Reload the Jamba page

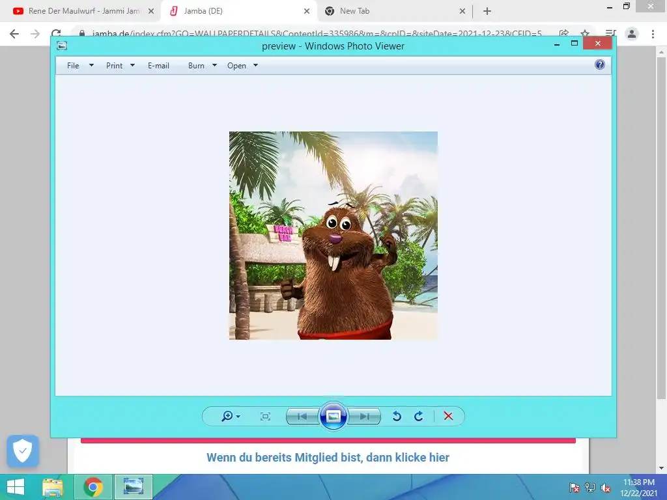click(56, 33)
